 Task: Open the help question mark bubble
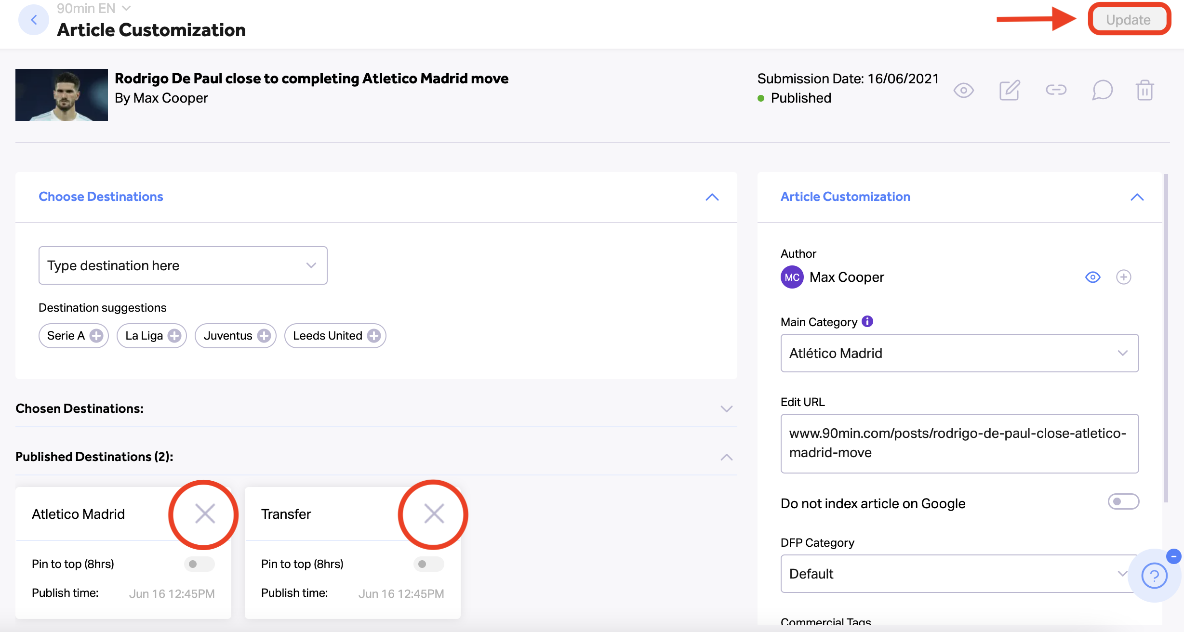(1154, 575)
